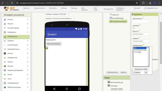Click the MIT App Inventor logo
The height and width of the screenshot is (91, 162).
click(11, 9)
